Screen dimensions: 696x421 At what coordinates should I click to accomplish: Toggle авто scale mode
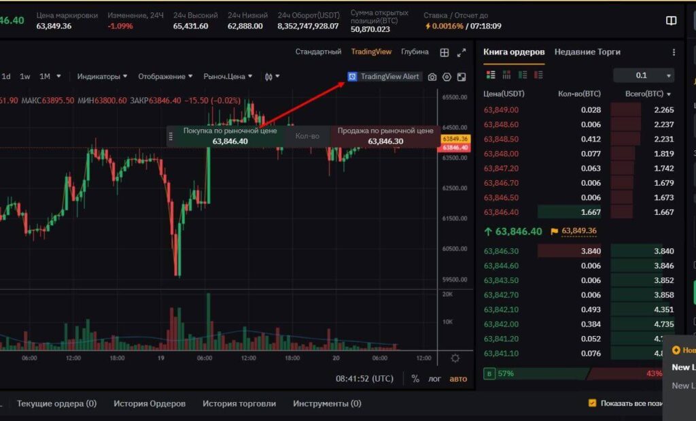458,378
